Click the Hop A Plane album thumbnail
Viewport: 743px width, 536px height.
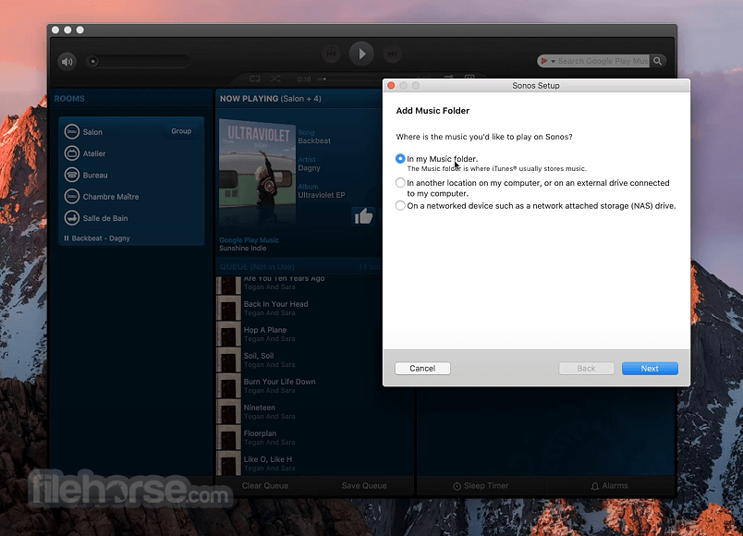(229, 335)
